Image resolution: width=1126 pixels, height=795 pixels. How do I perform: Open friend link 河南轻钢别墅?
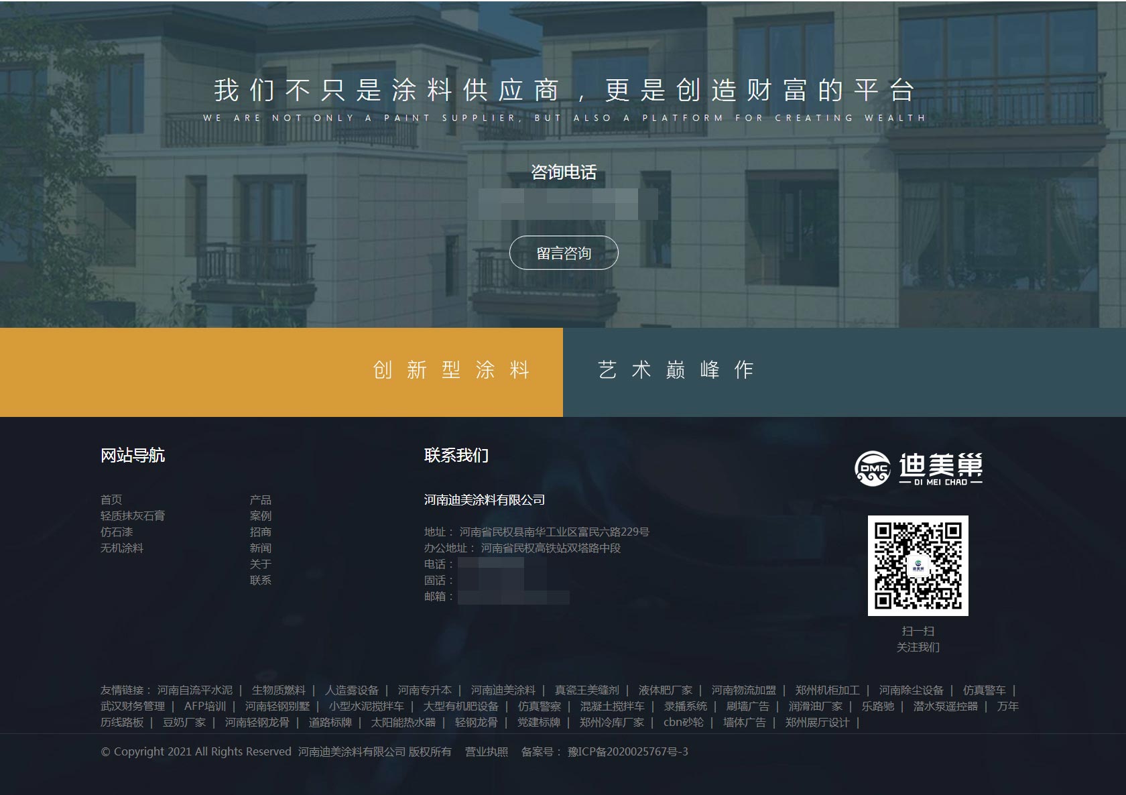click(x=277, y=706)
